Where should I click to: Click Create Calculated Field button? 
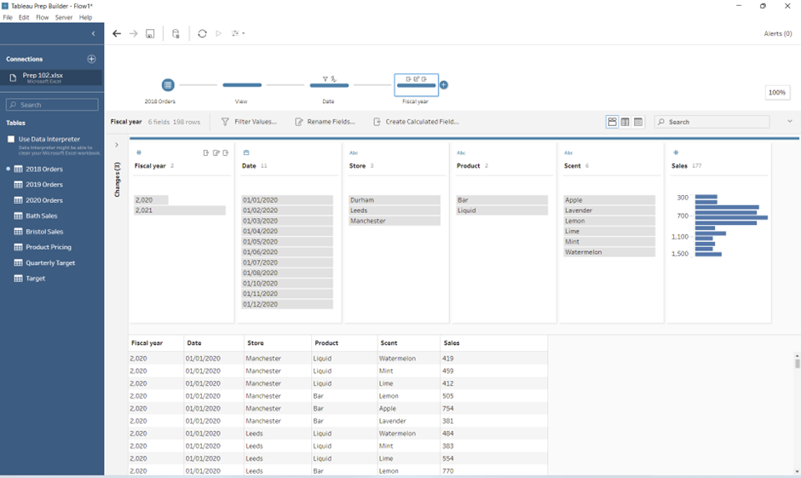(416, 122)
